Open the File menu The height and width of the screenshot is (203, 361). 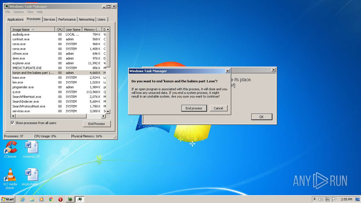(x=8, y=12)
